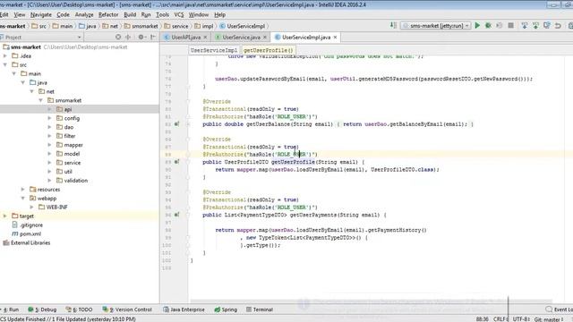
Task: Open the Terminal tool window
Action: (x=260, y=309)
